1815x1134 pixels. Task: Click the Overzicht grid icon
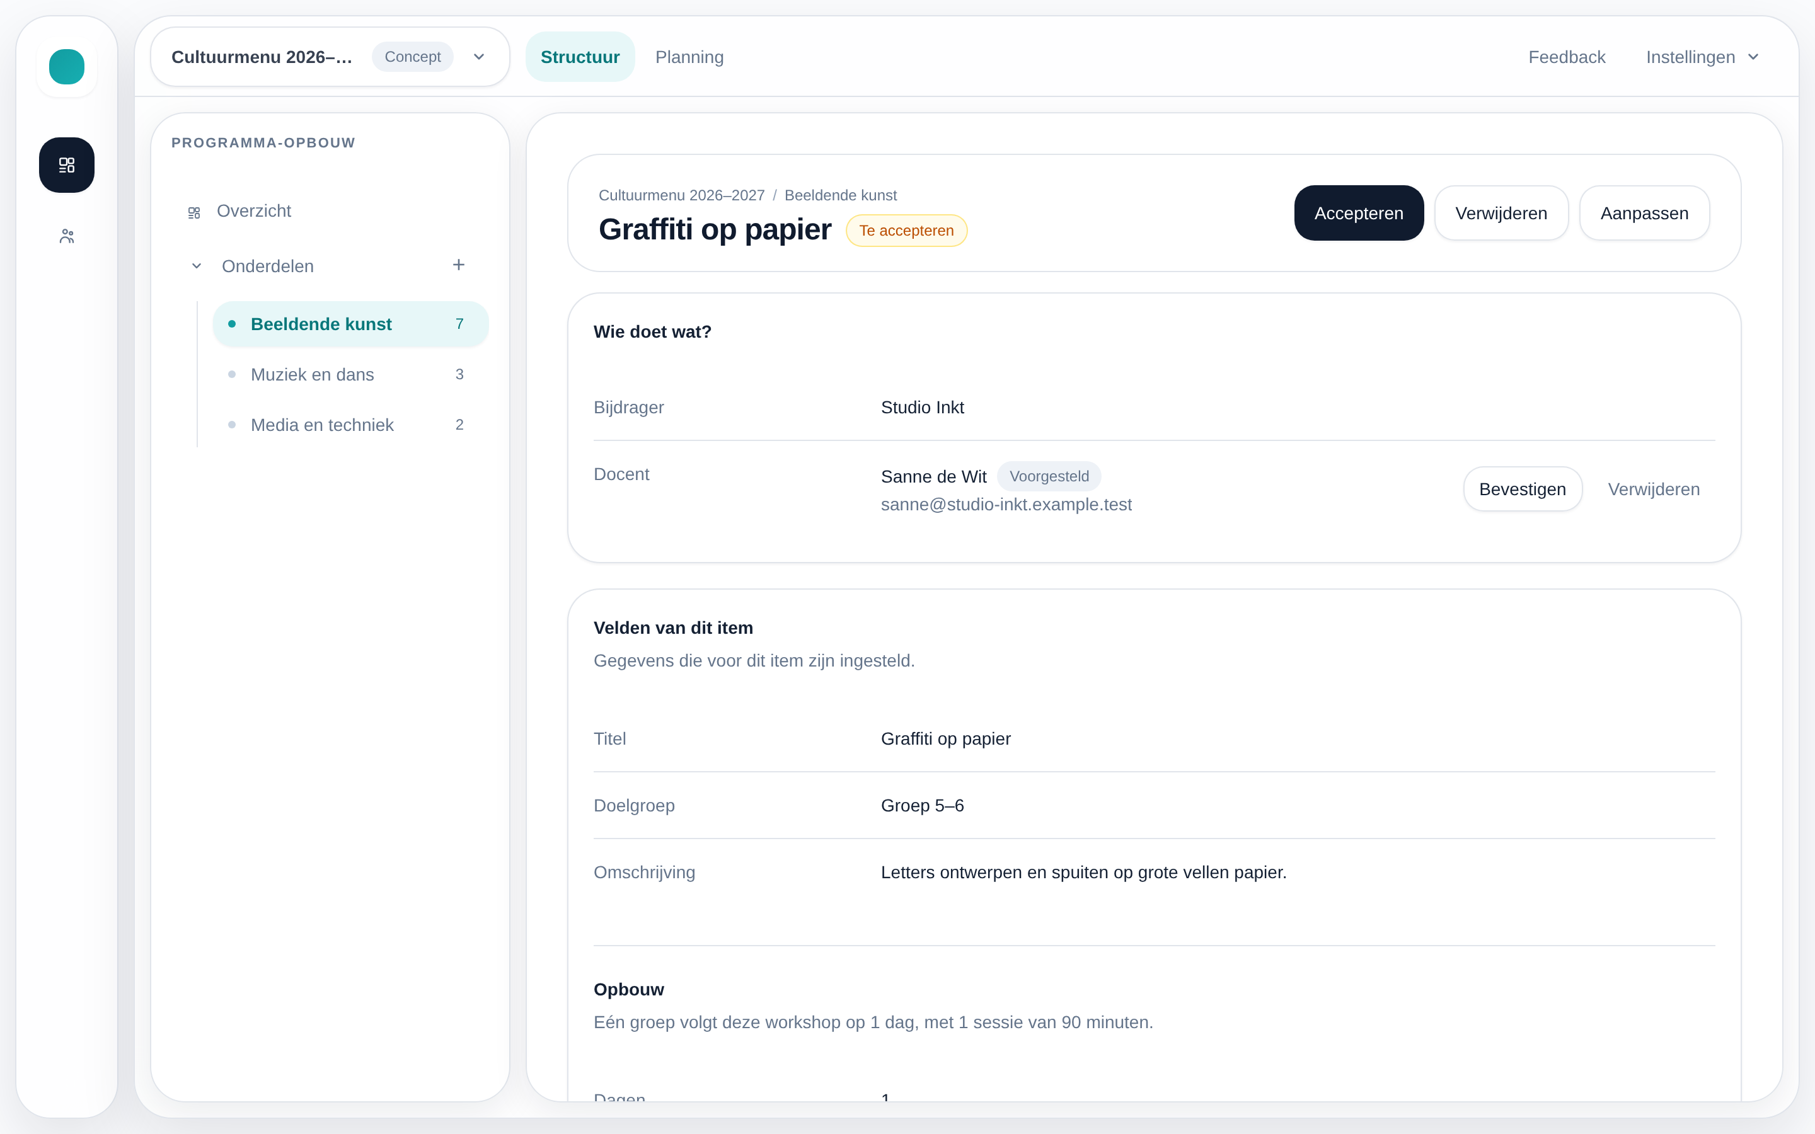point(194,213)
